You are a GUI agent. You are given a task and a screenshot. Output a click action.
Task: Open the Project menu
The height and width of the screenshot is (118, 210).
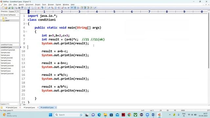[38, 5]
